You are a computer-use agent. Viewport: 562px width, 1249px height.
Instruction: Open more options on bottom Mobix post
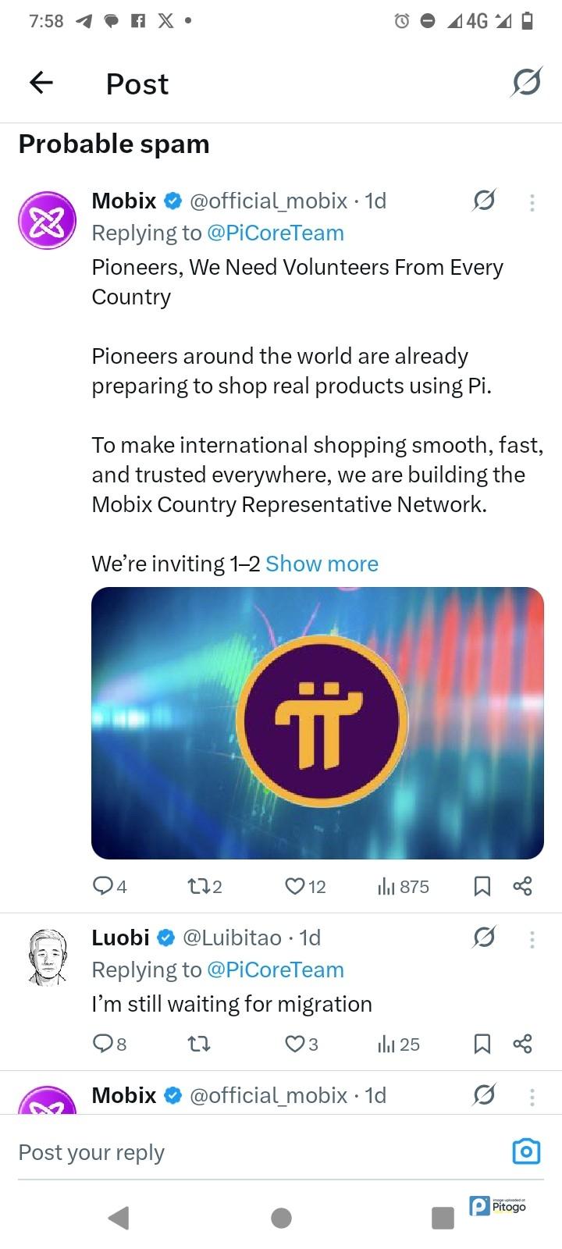532,1097
